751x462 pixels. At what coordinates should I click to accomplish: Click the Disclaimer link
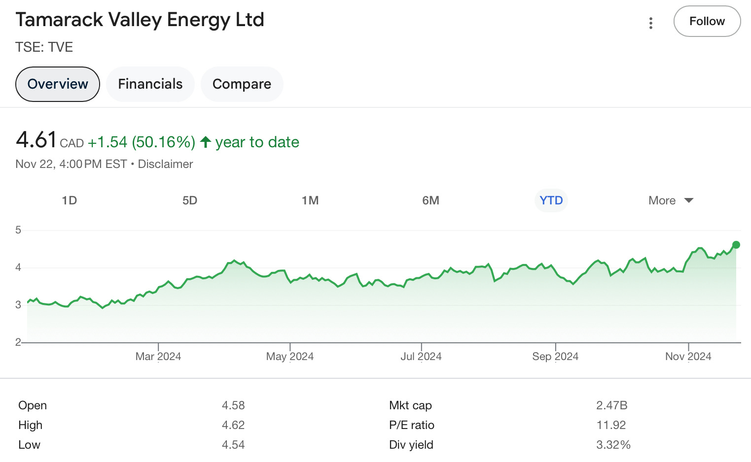(x=165, y=164)
